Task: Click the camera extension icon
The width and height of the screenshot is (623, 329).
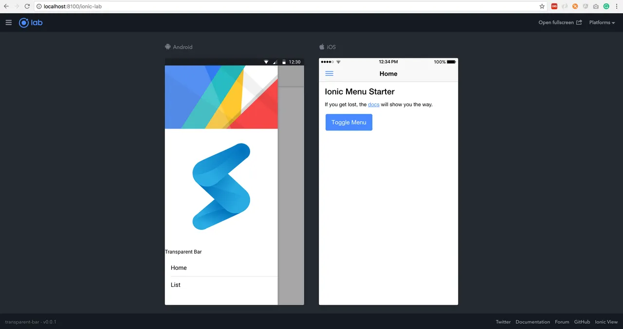Action: tap(596, 6)
